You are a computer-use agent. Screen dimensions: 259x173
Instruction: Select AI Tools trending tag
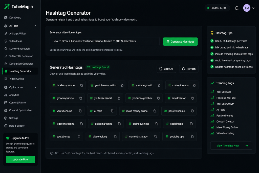pos(218,110)
